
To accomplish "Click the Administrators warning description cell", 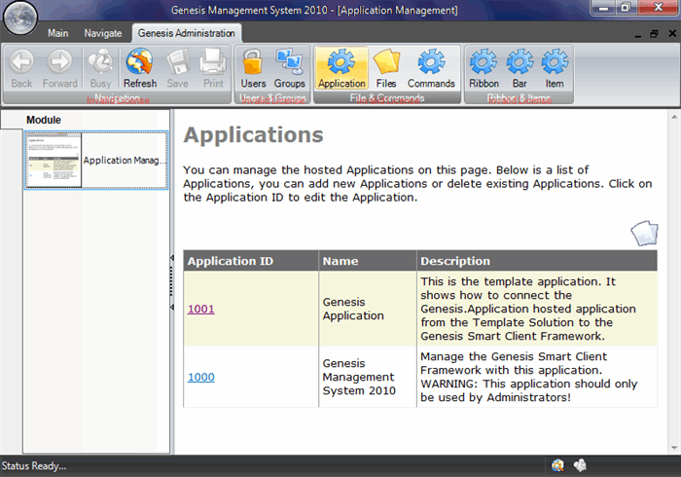I will pyautogui.click(x=537, y=377).
